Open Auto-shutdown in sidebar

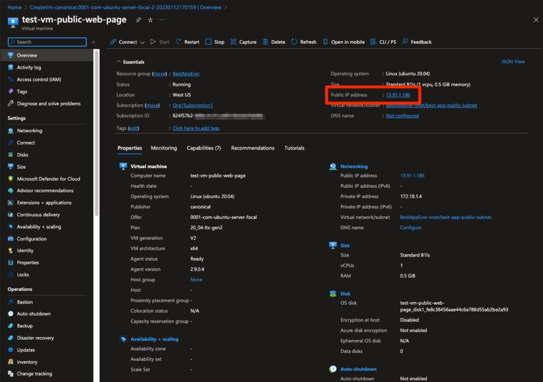point(33,314)
